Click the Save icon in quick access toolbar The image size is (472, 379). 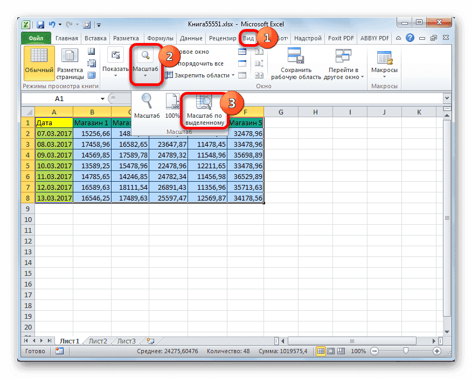(x=40, y=24)
